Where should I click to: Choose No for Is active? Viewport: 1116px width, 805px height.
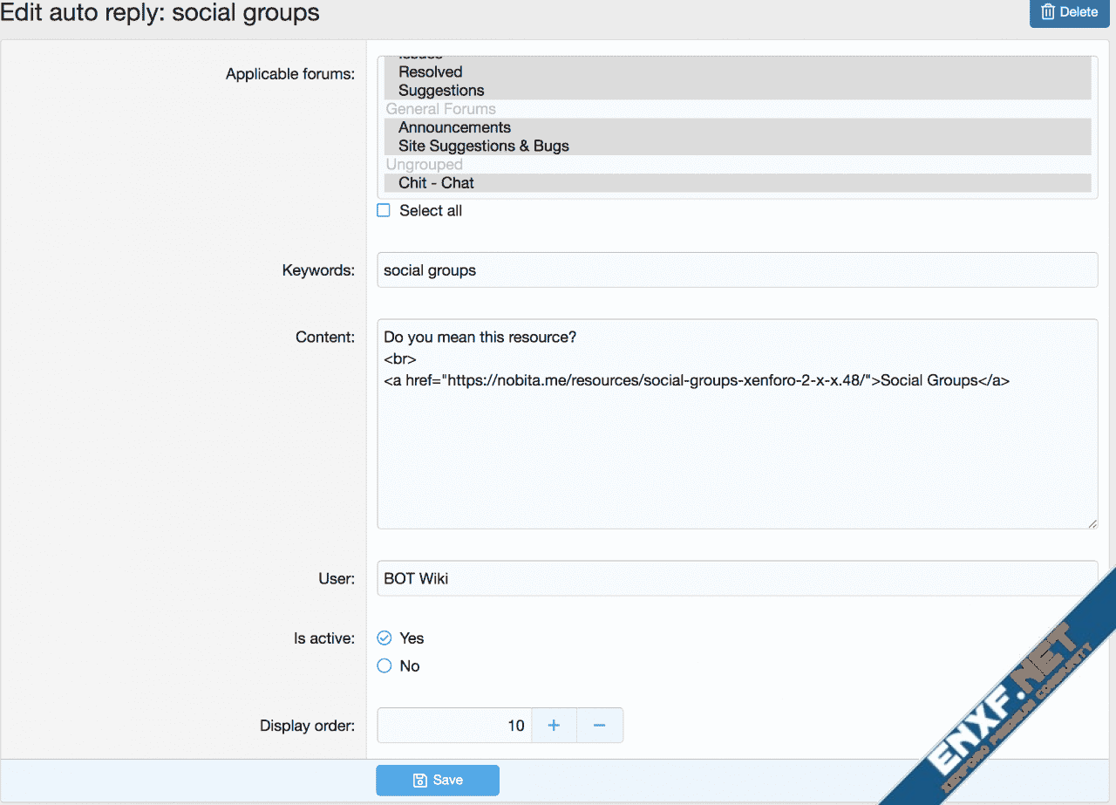click(x=384, y=666)
